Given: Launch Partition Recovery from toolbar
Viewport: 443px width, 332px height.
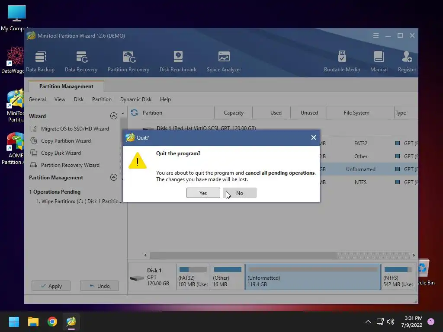Looking at the screenshot, I should [128, 61].
